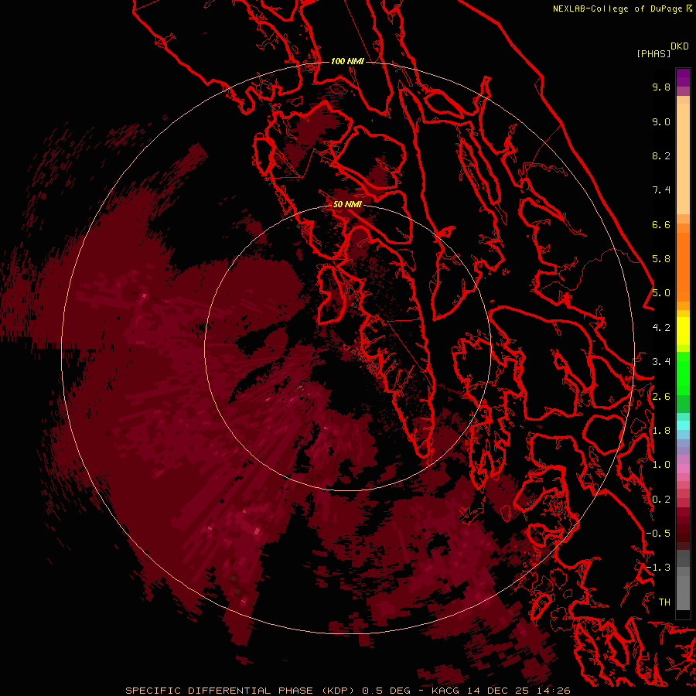Click the 5.8 legend scale value
The height and width of the screenshot is (696, 696).
[661, 259]
